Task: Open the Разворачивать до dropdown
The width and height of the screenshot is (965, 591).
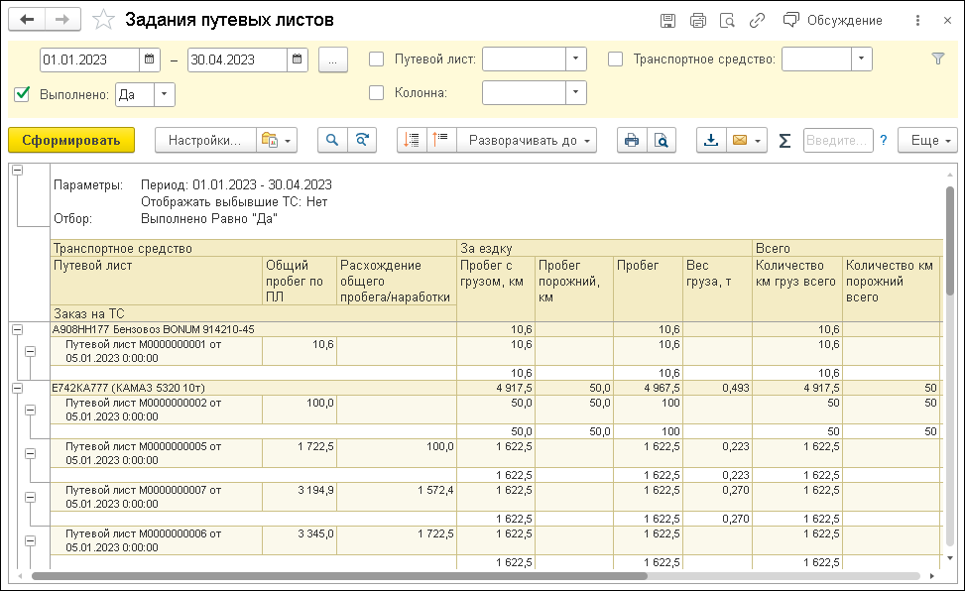Action: [x=527, y=141]
